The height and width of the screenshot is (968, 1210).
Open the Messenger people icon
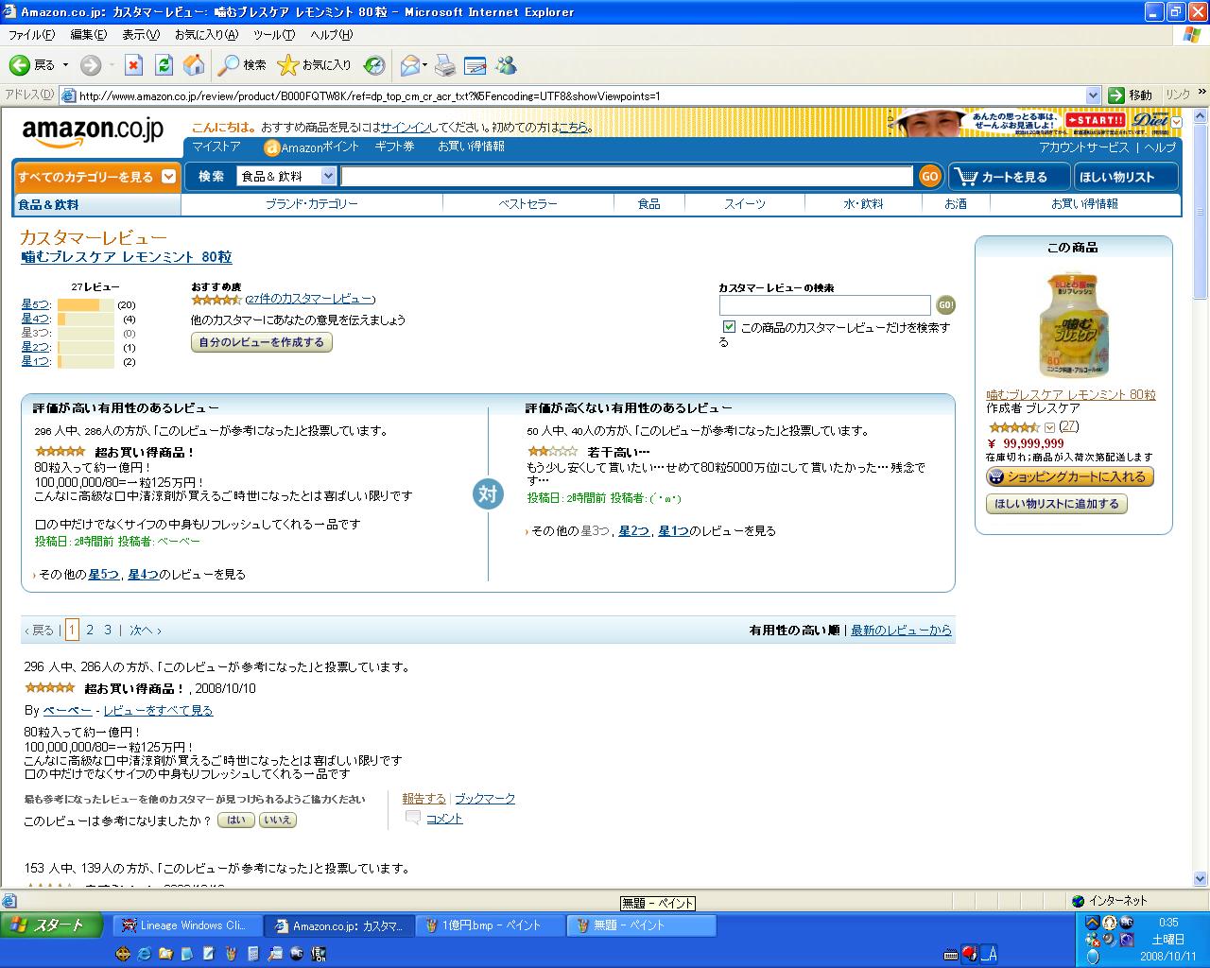(506, 65)
